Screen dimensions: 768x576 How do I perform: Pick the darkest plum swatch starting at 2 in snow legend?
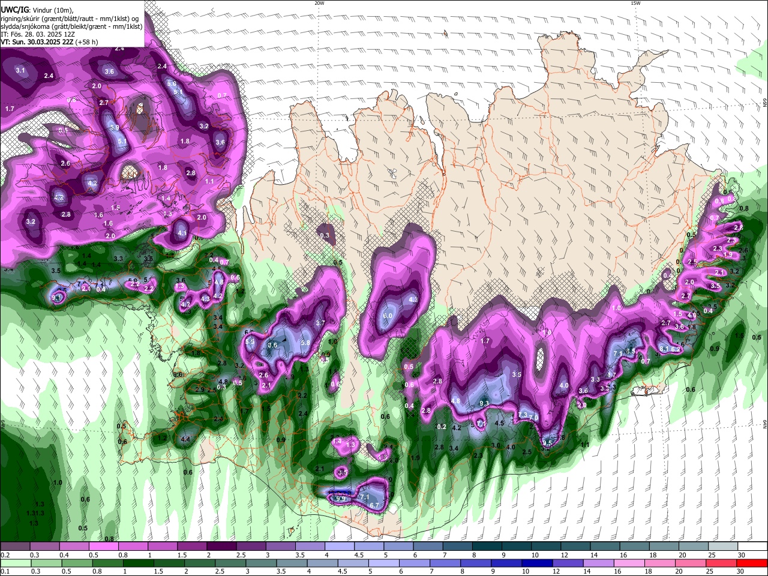coord(221,547)
